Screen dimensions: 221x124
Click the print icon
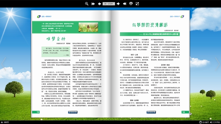point(131,4)
